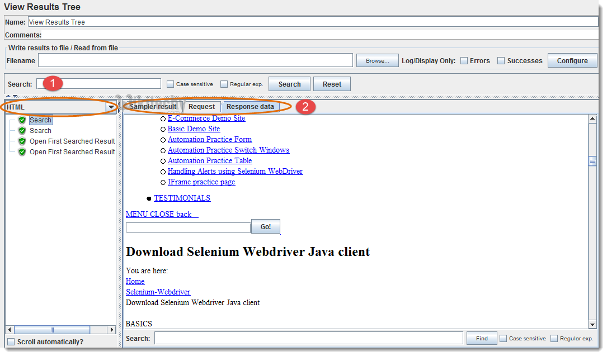
Task: Click left arrow of tree horizontal scrollbar
Action: click(x=10, y=330)
